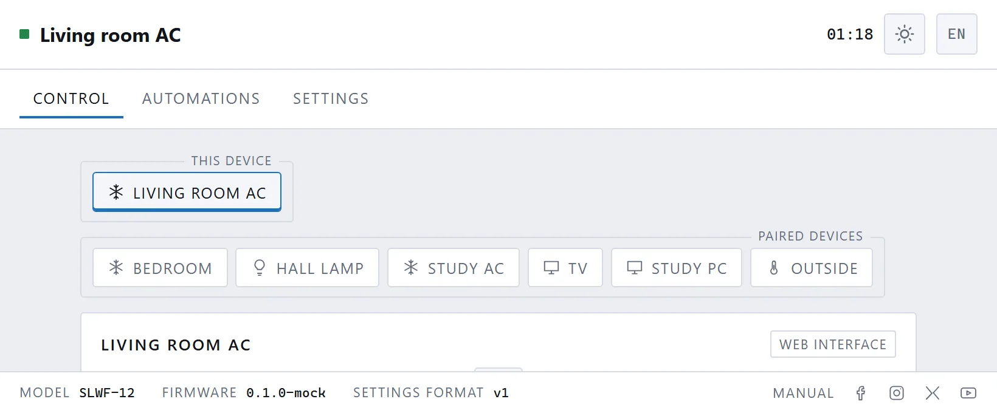Image resolution: width=997 pixels, height=413 pixels.
Task: Select the Study PC paired device
Action: 677,267
